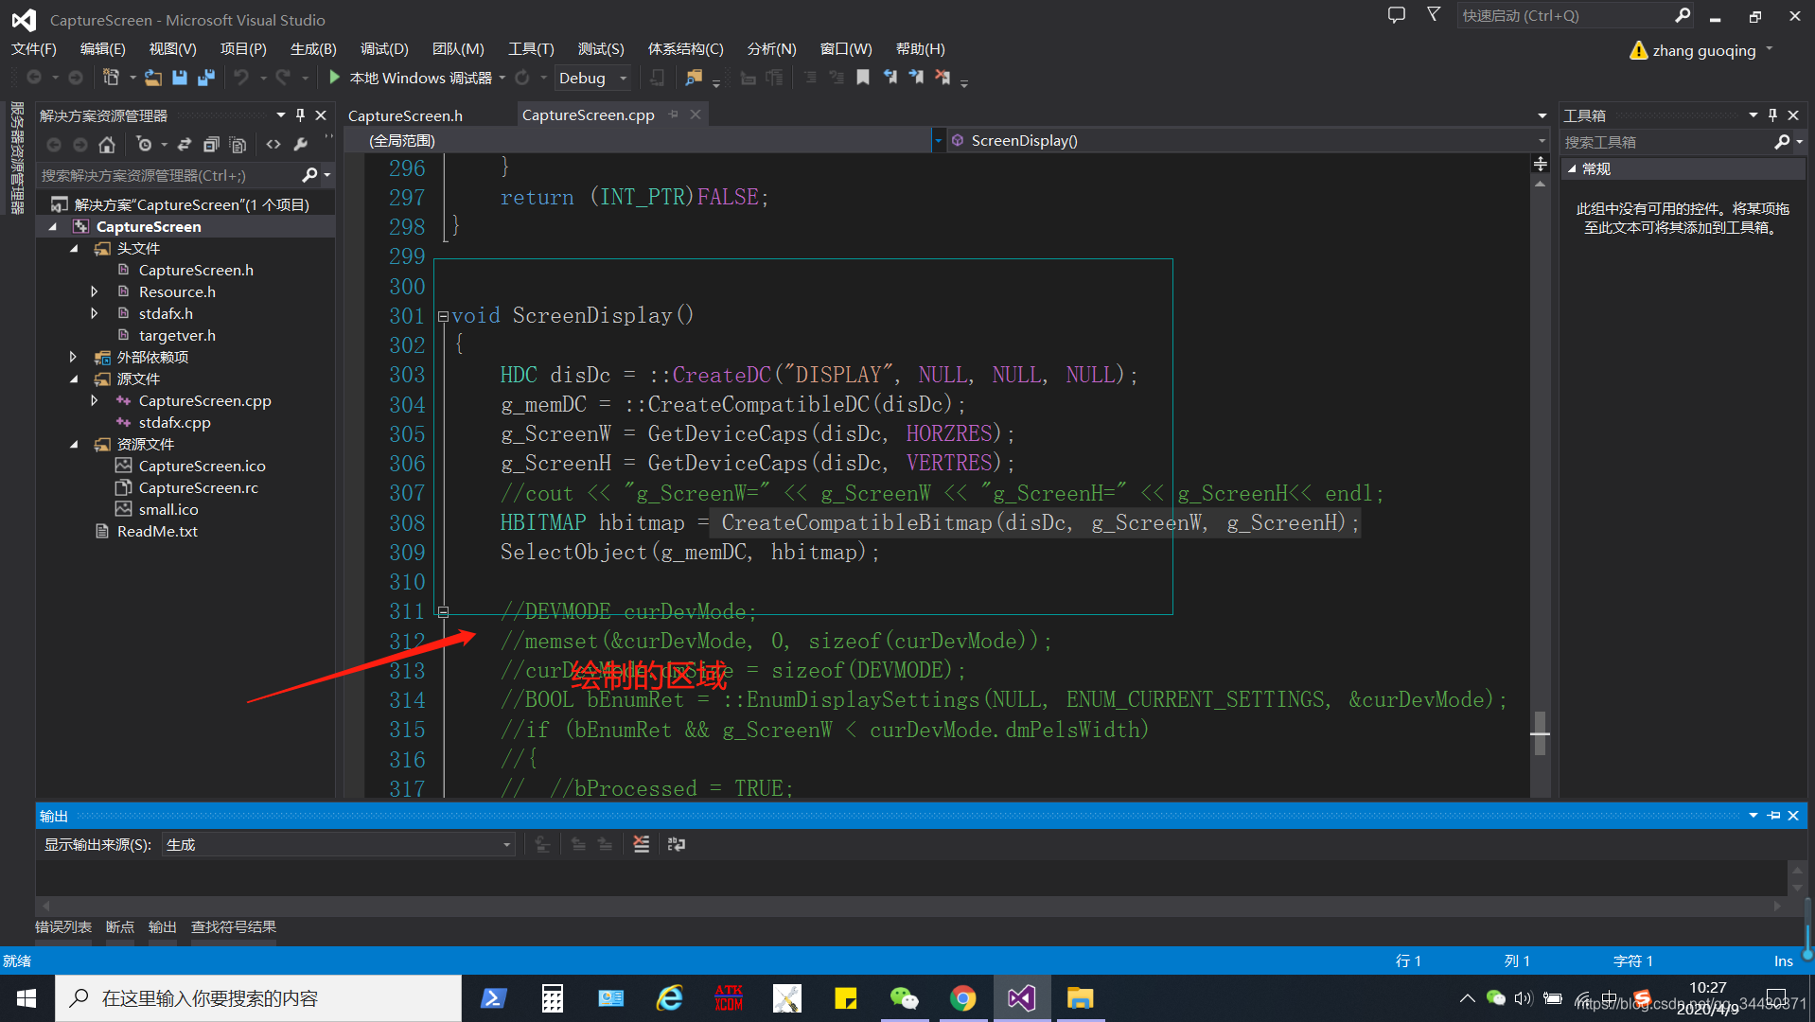Screen dimensions: 1815x1022
Task: Expand Resource.h in the tree
Action: point(94,291)
